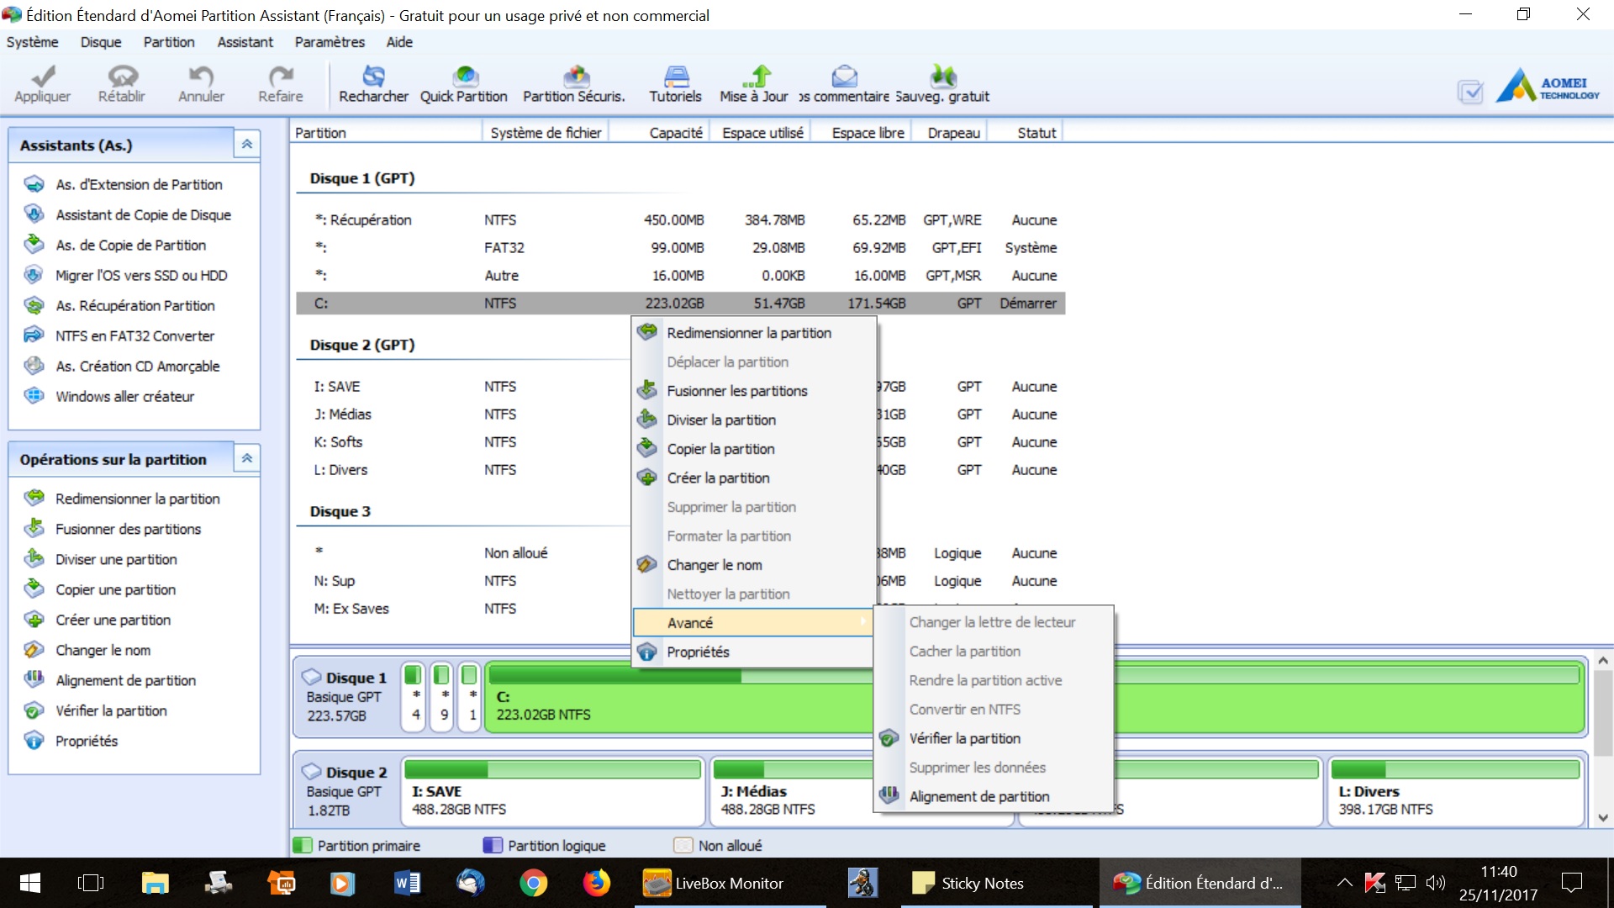
Task: Choose Fusionner les partitions in context menu
Action: [x=753, y=391]
